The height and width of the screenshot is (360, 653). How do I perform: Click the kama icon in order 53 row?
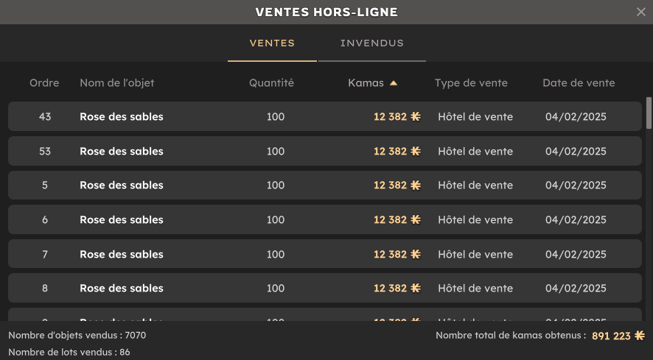coord(416,151)
